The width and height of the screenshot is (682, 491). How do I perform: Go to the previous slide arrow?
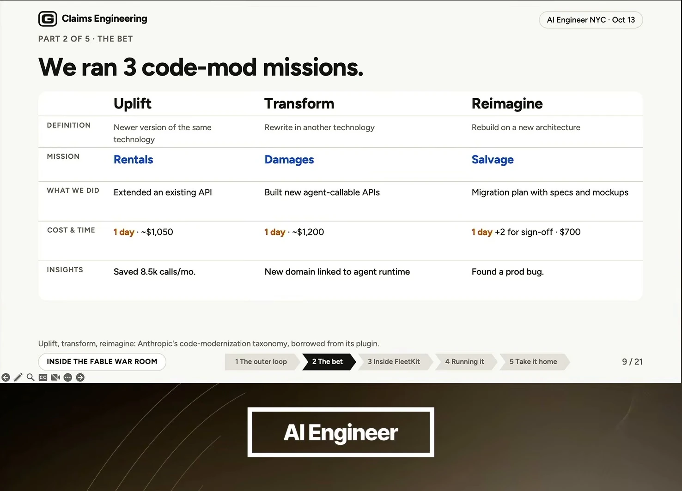point(6,377)
